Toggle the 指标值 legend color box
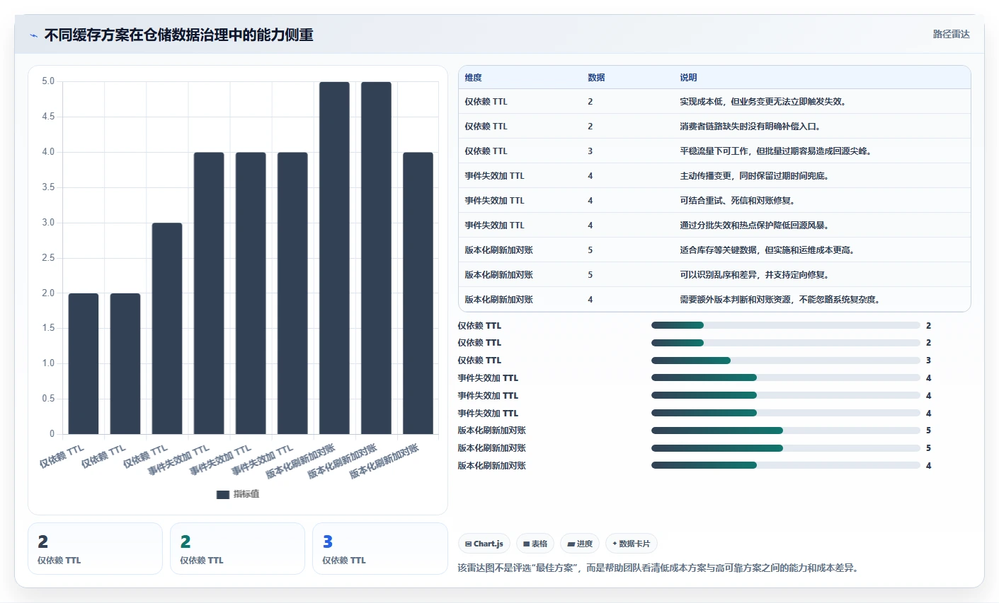This screenshot has height=603, width=999. (222, 495)
